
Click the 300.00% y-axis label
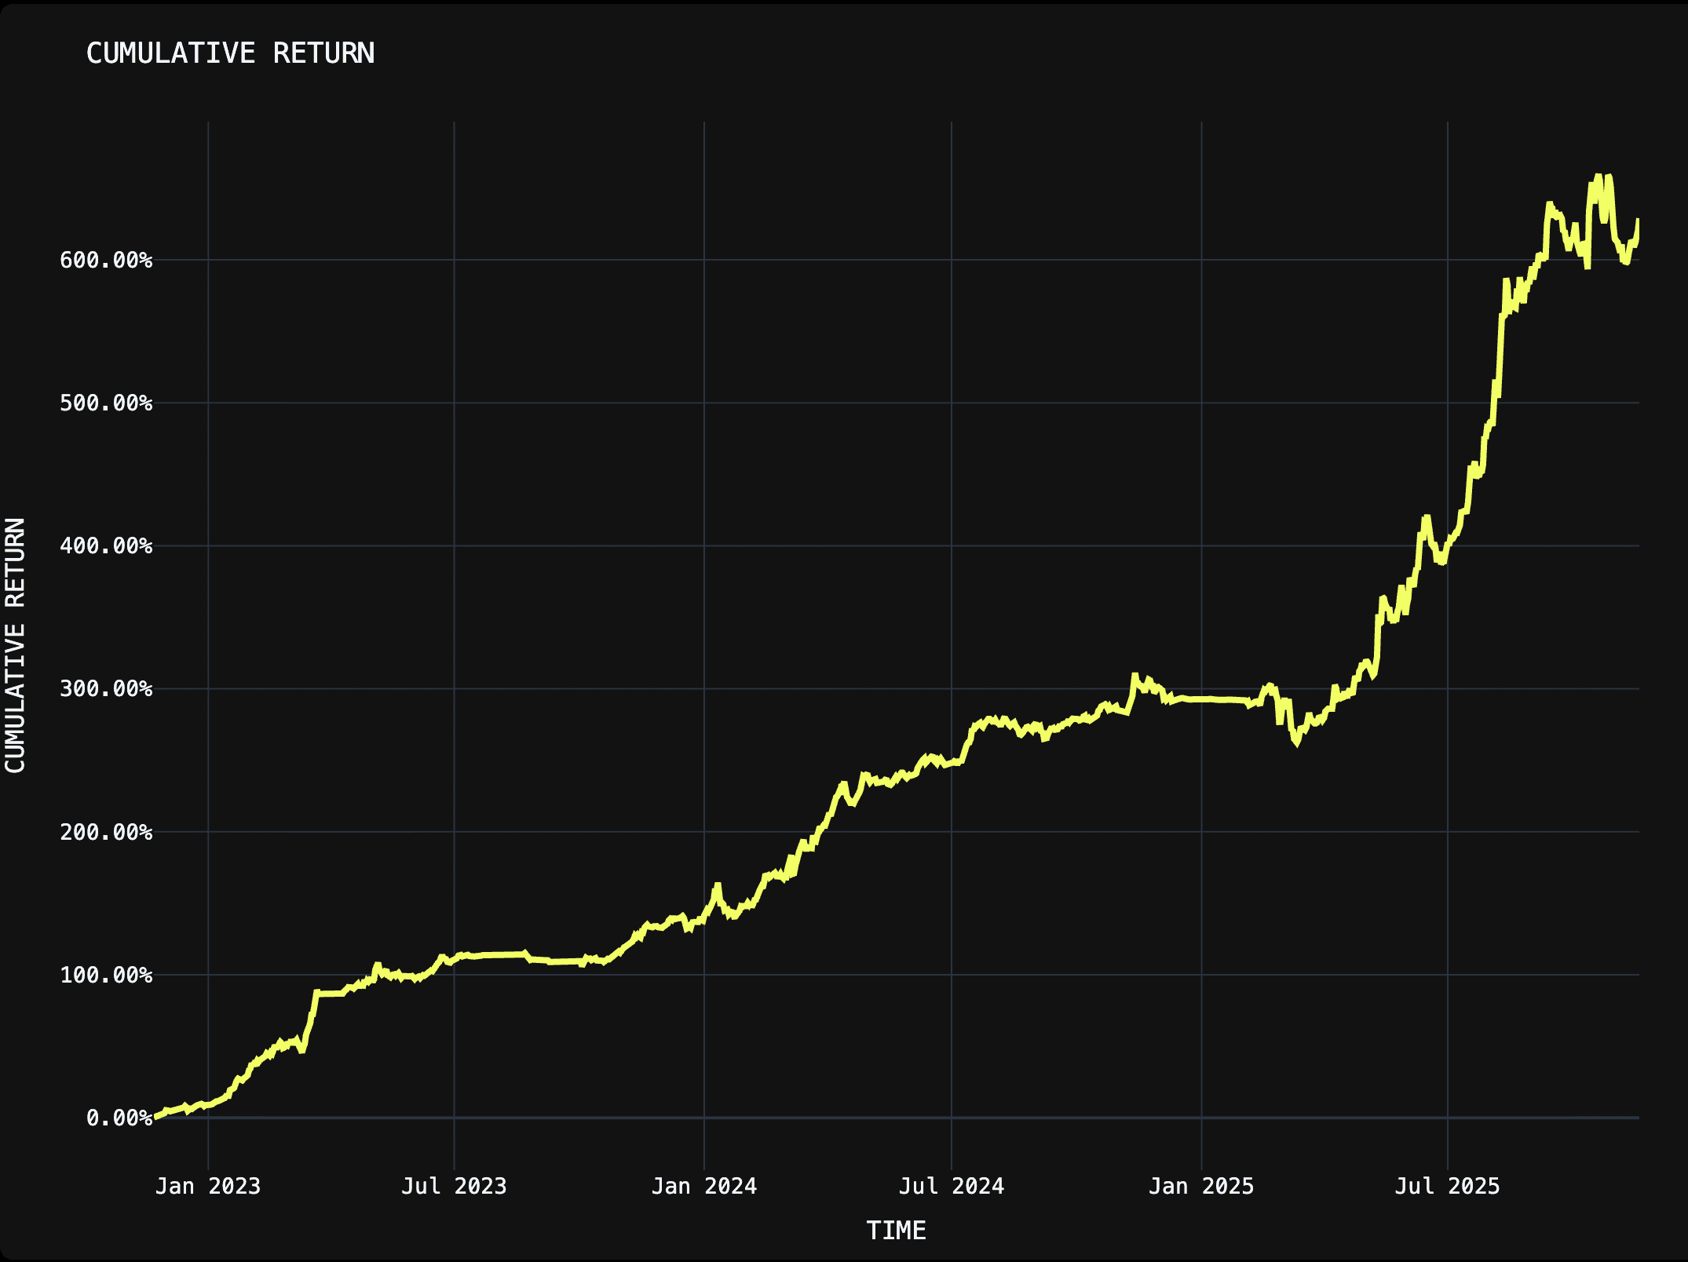[x=106, y=688]
